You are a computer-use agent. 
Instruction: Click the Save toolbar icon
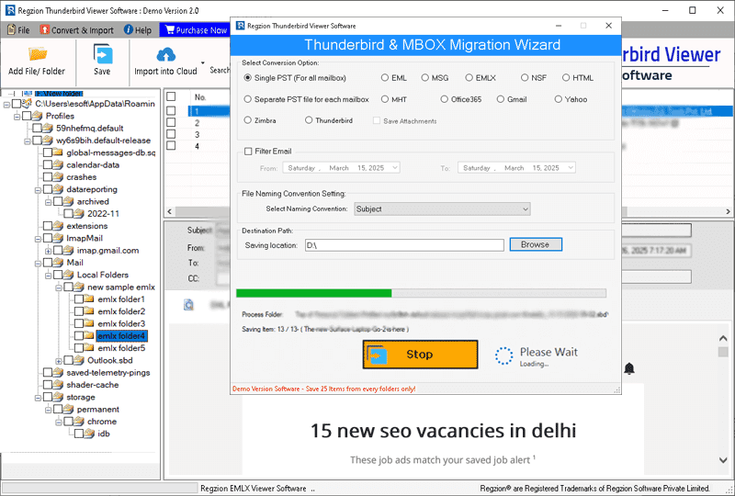(x=102, y=54)
